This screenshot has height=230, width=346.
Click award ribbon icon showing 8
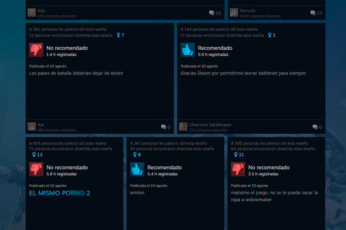point(135,155)
